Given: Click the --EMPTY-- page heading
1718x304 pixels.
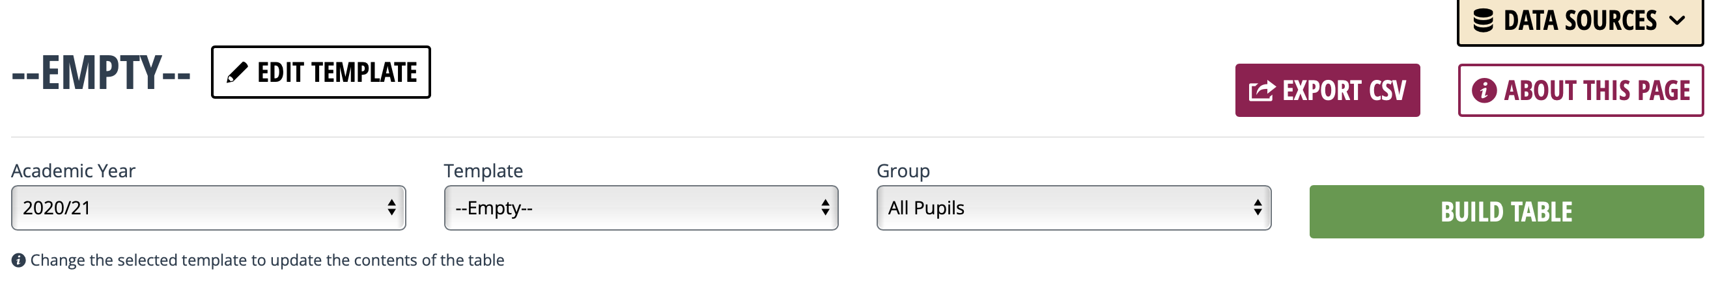Looking at the screenshot, I should tap(102, 73).
